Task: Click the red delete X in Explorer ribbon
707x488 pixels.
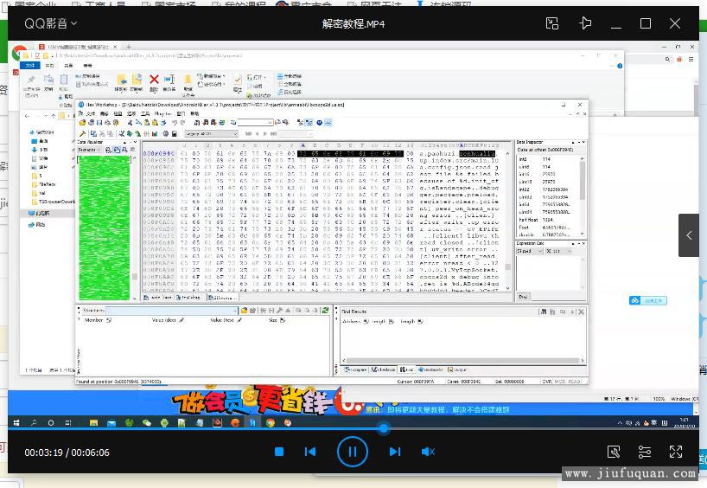Action: [x=154, y=80]
